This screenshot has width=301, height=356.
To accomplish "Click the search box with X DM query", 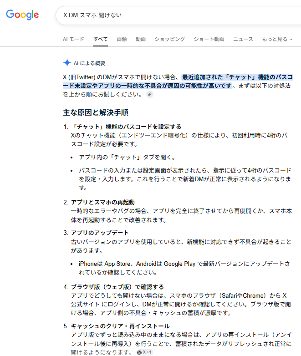I will click(179, 15).
